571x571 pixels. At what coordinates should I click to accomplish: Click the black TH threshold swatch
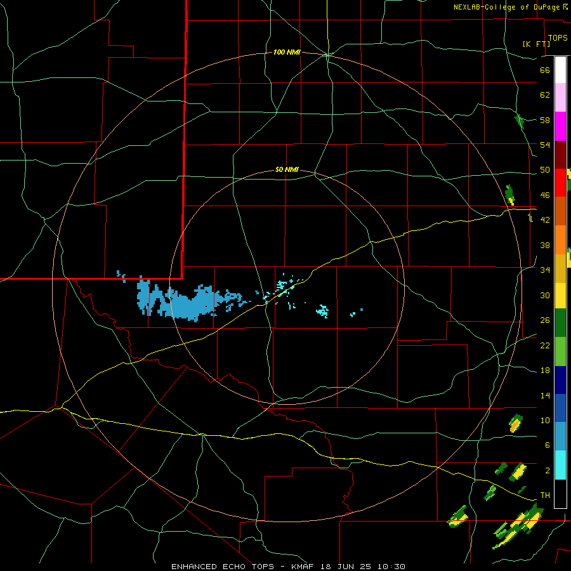click(560, 494)
